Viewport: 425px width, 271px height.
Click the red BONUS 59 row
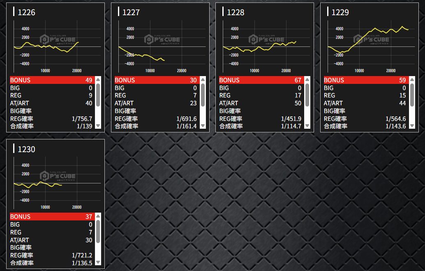point(366,80)
